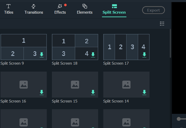186x128 pixels.
Task: Select the Split Screen 9 thumbnail
Action: point(24,47)
